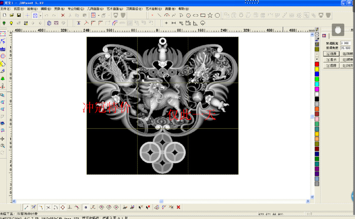Click the 加锁 button in right panel
The height and width of the screenshot is (219, 355).
(x=347, y=54)
